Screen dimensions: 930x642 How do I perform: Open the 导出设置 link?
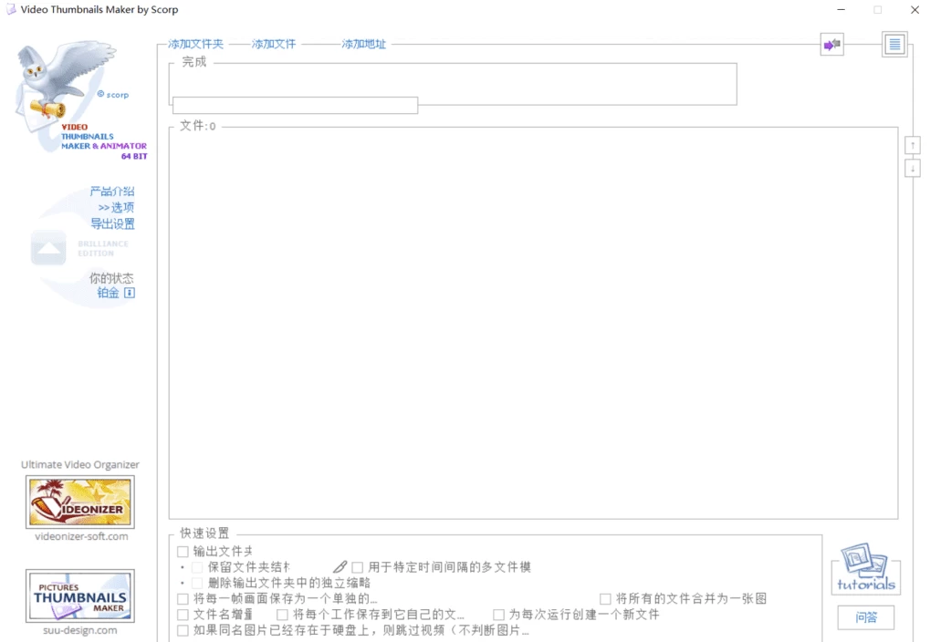click(x=113, y=222)
